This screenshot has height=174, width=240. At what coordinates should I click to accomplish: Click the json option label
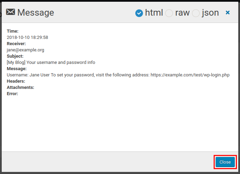click(x=210, y=13)
